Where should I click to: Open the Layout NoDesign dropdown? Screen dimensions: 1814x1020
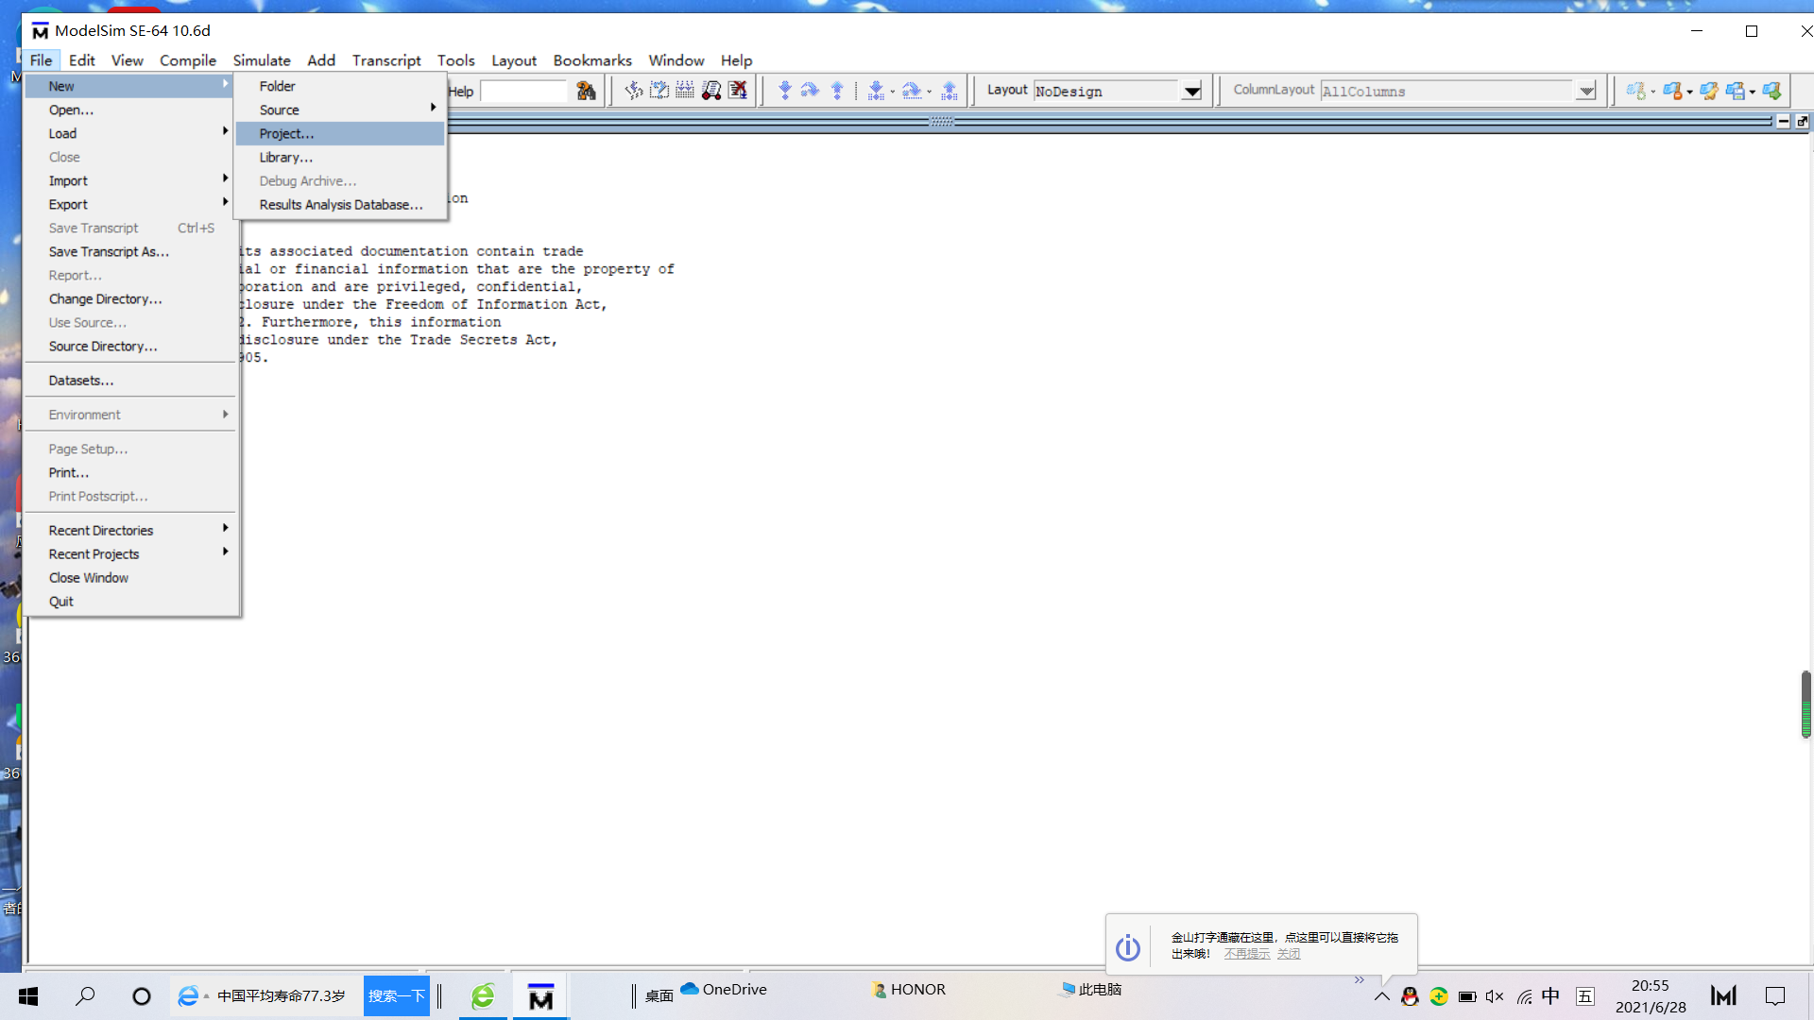pyautogui.click(x=1191, y=92)
